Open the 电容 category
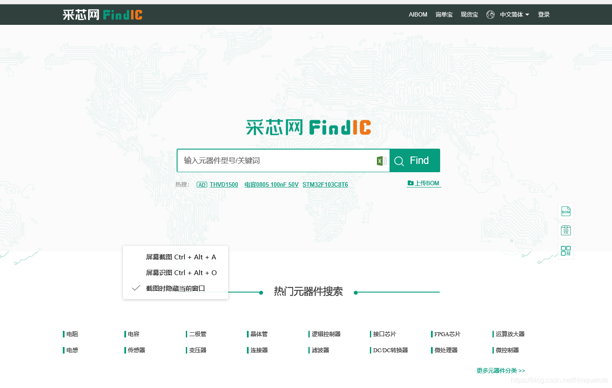Viewport: 612px width, 388px height. coord(133,334)
